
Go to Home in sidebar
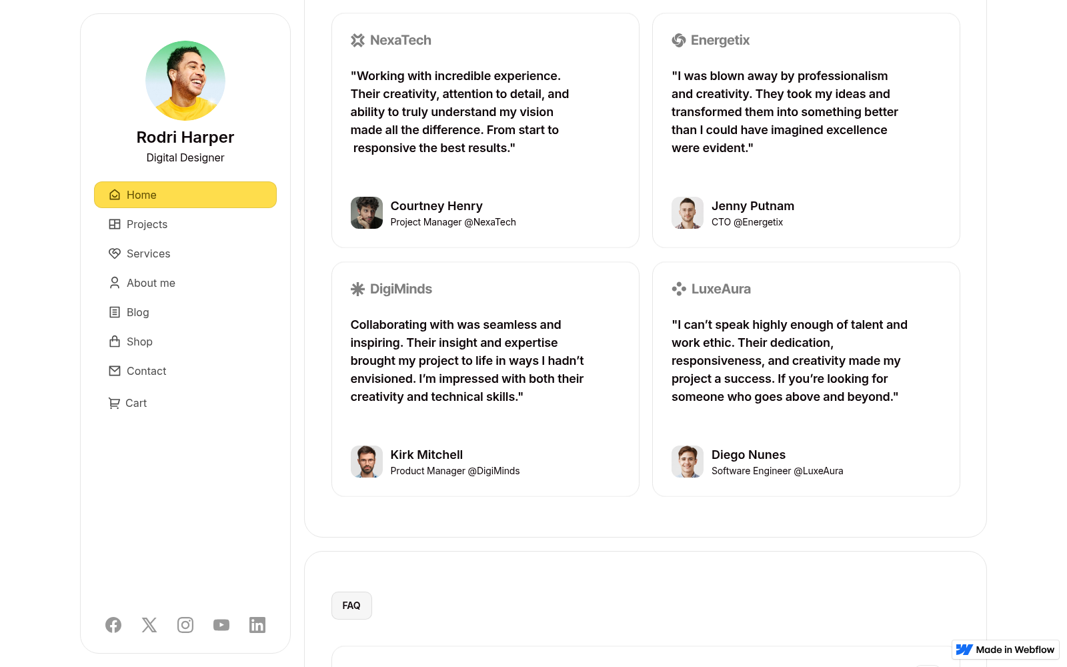pos(185,195)
